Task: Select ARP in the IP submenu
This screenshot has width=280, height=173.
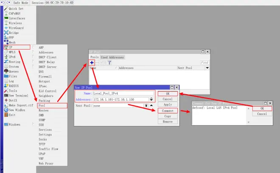Action: click(41, 47)
